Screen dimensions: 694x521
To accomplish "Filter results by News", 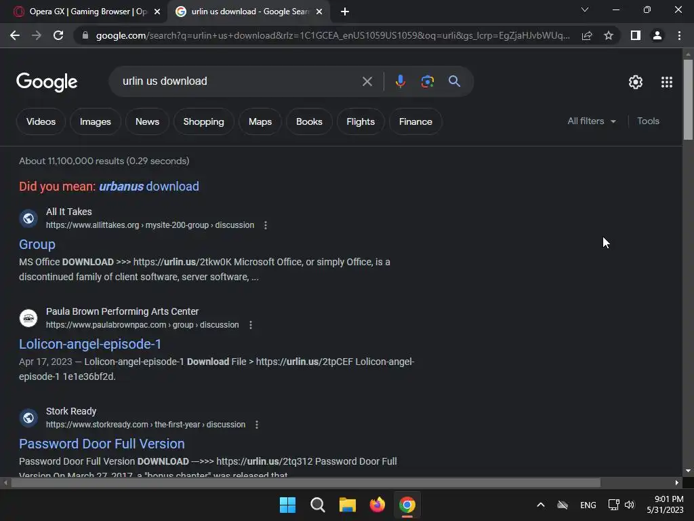I will click(147, 121).
